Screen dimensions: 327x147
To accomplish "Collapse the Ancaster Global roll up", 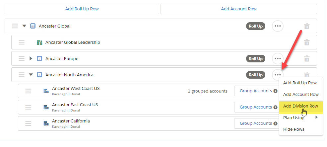I will pos(25,26).
